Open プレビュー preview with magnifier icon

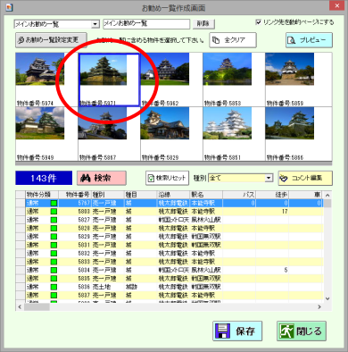pyautogui.click(x=309, y=40)
